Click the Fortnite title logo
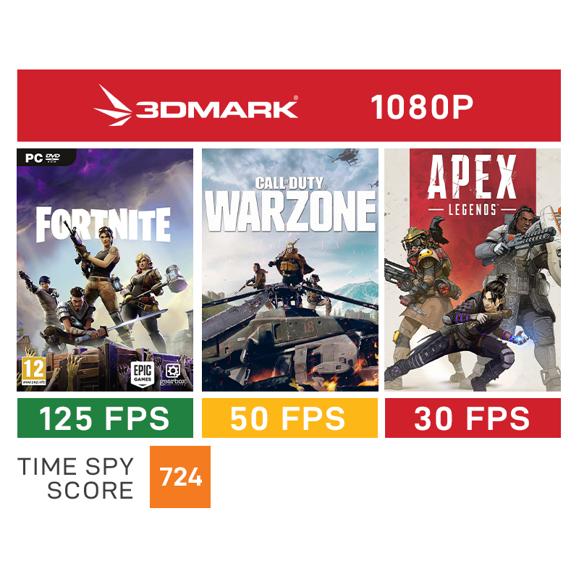Image resolution: width=579 pixels, height=579 pixels. pos(103,224)
